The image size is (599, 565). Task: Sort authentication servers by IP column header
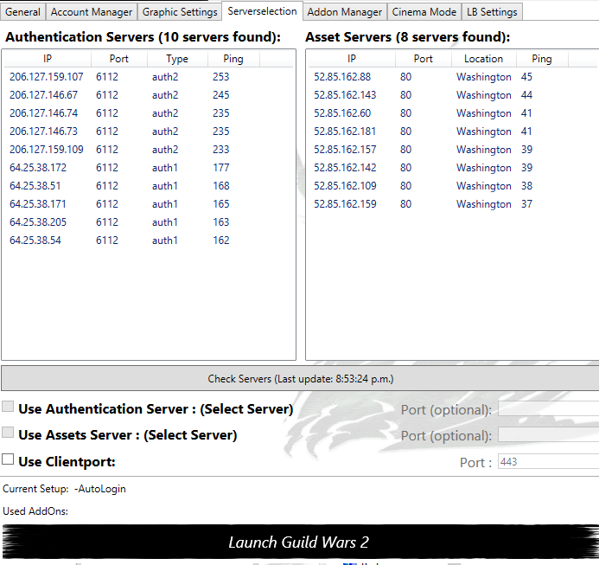click(48, 59)
